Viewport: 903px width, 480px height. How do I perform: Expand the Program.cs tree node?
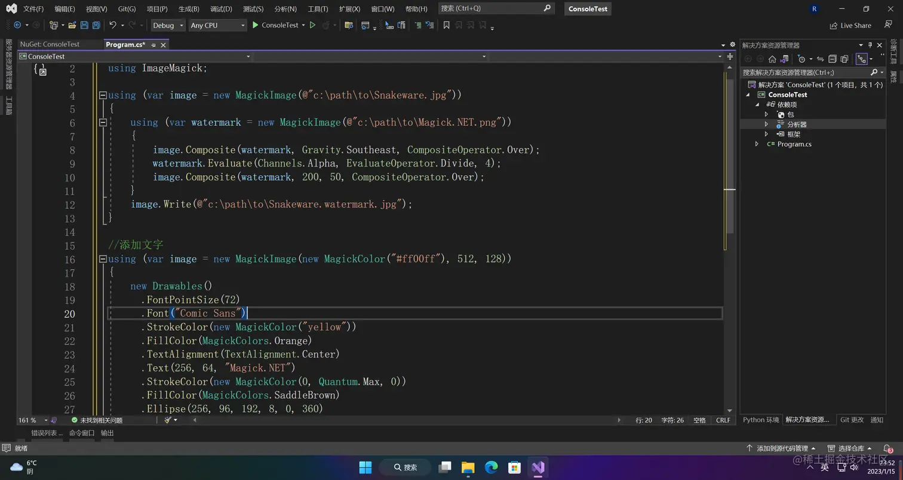click(757, 144)
